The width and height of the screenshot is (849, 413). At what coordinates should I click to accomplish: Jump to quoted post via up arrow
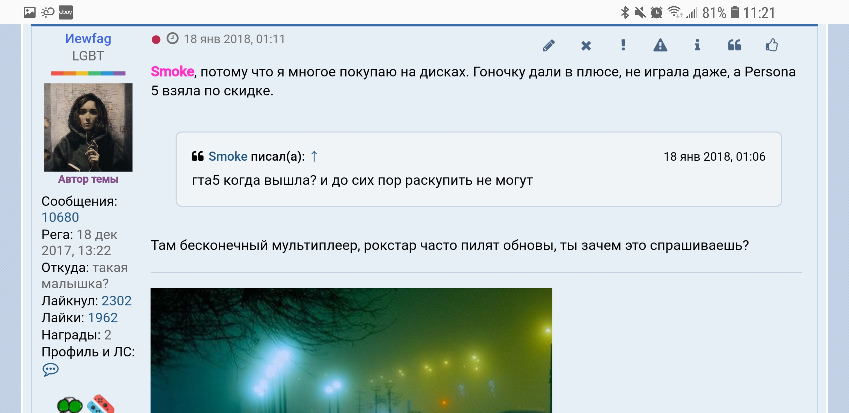click(x=314, y=156)
